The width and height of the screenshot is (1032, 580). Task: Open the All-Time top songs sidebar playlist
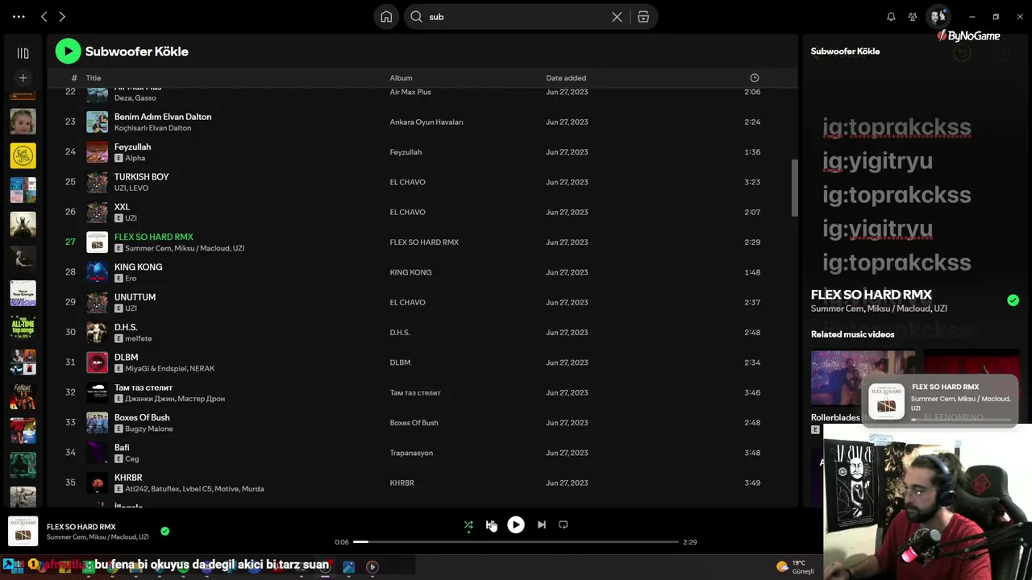23,327
